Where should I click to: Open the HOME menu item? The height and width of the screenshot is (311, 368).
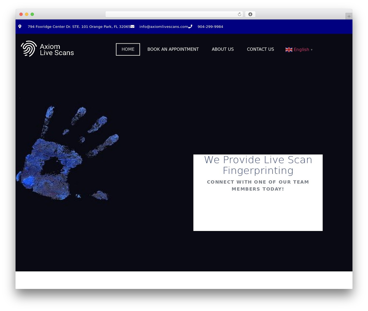128,49
